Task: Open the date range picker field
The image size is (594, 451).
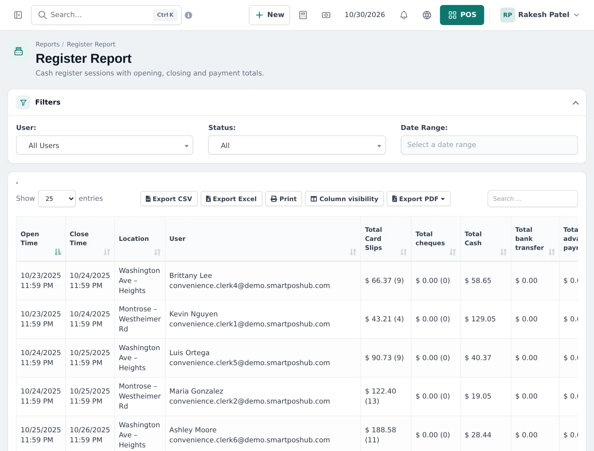Action: [x=489, y=145]
